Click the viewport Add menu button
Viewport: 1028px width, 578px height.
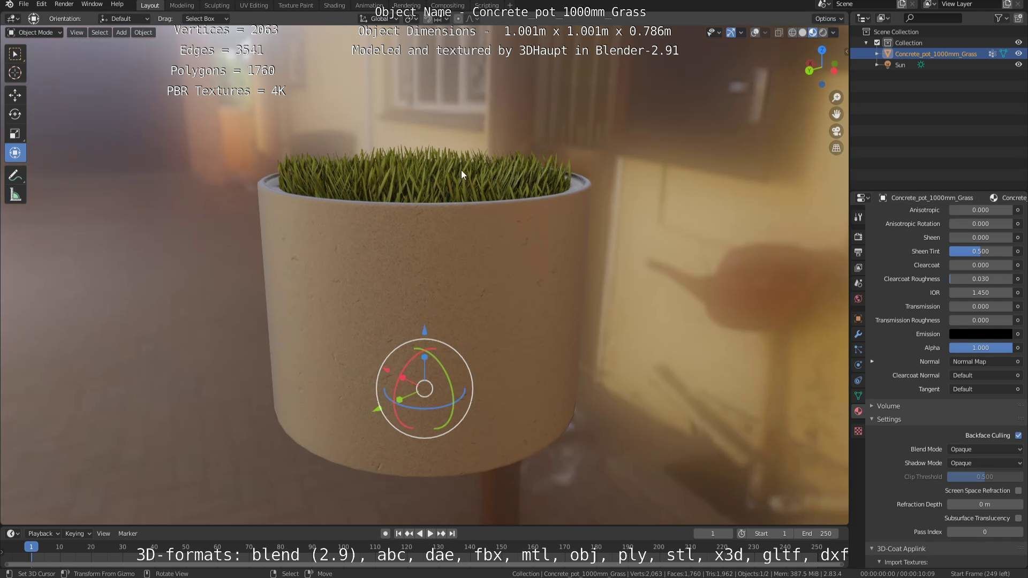coord(122,33)
